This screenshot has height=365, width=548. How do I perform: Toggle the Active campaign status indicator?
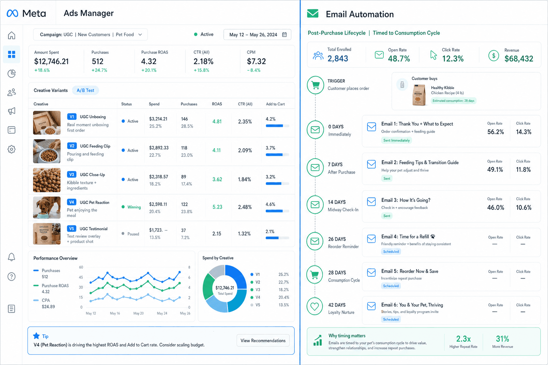coord(204,34)
